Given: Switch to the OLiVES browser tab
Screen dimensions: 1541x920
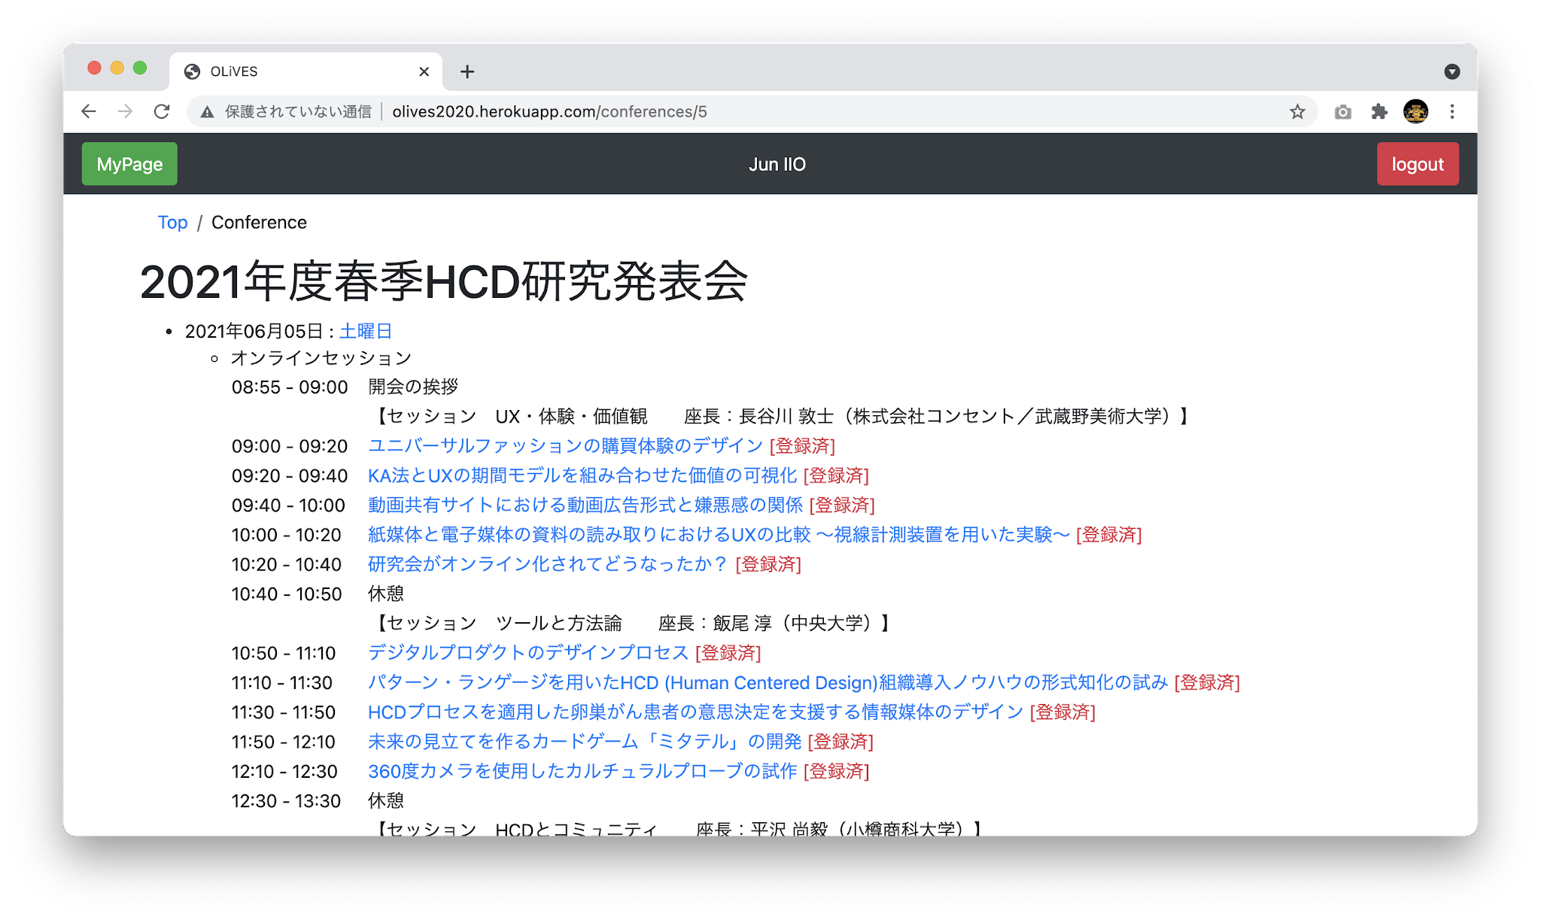Looking at the screenshot, I should [233, 71].
